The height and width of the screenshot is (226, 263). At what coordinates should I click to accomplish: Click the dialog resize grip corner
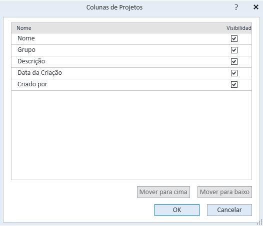(x=260, y=223)
